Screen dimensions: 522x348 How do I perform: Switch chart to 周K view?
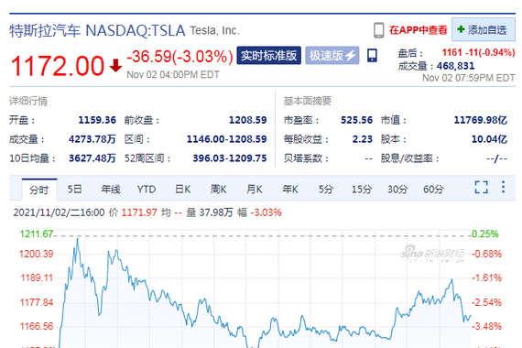coord(218,190)
